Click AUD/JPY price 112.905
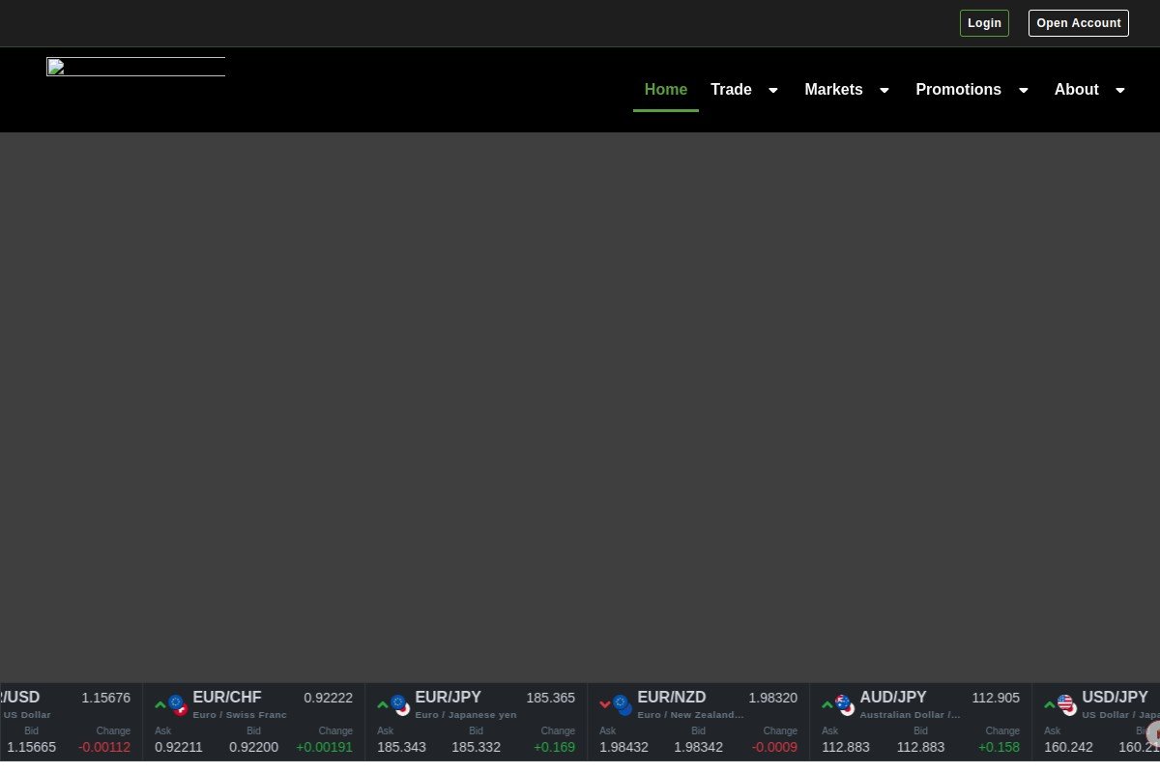The width and height of the screenshot is (1160, 773). coord(996,698)
